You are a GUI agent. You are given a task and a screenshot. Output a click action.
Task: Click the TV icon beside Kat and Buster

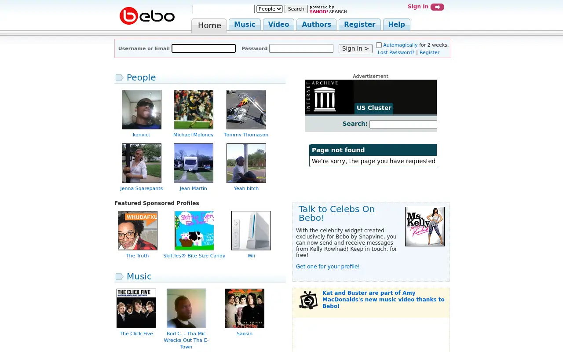(x=308, y=300)
